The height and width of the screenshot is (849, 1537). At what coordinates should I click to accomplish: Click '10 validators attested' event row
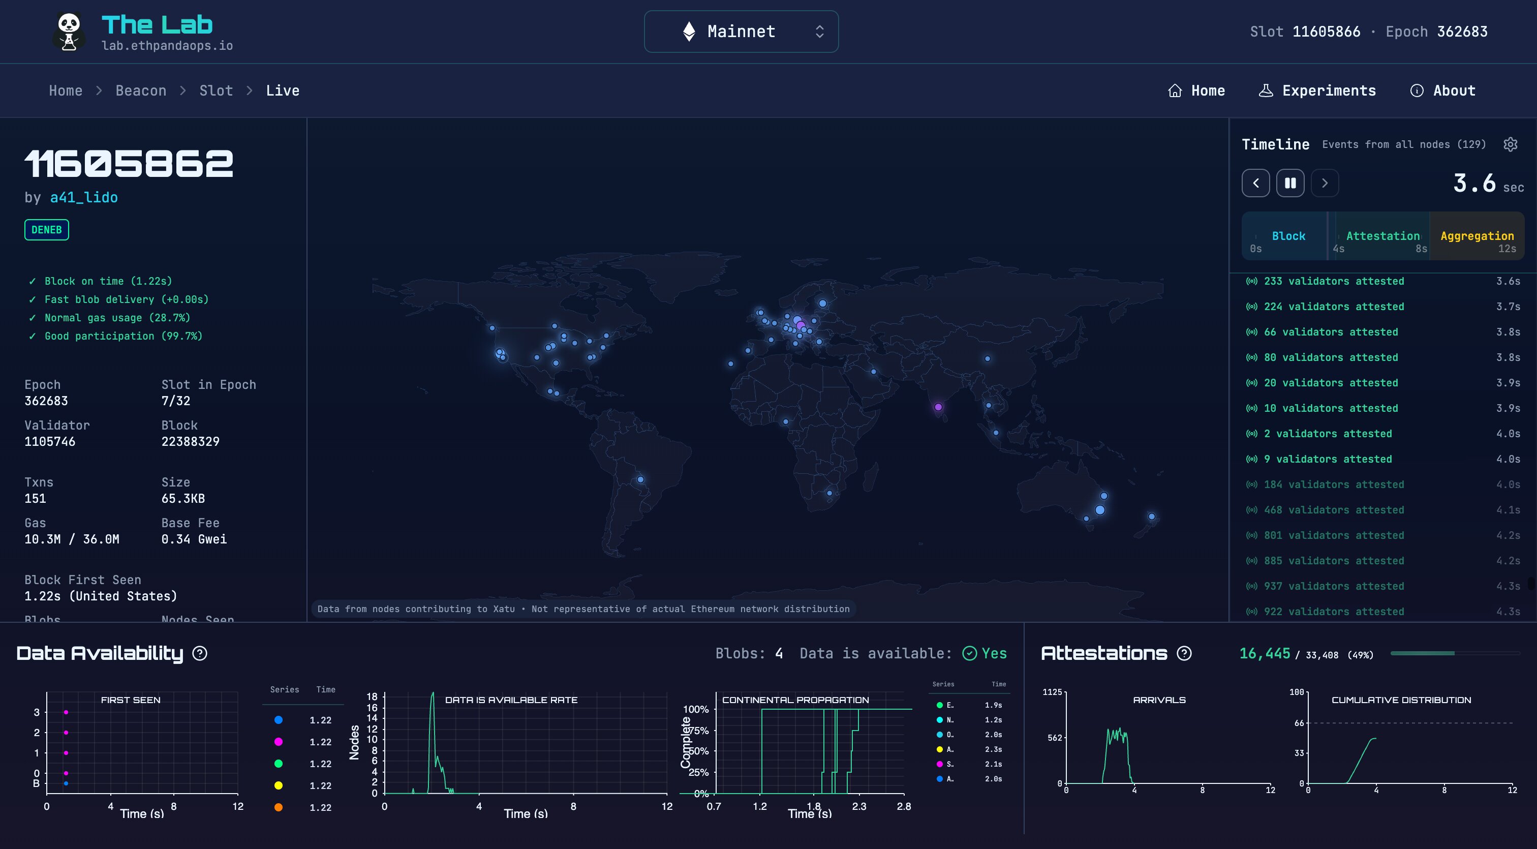[1382, 408]
